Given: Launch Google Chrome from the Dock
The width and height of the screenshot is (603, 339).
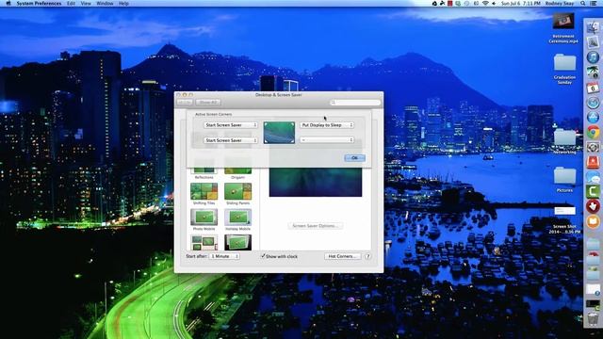Looking at the screenshot, I should tap(593, 132).
